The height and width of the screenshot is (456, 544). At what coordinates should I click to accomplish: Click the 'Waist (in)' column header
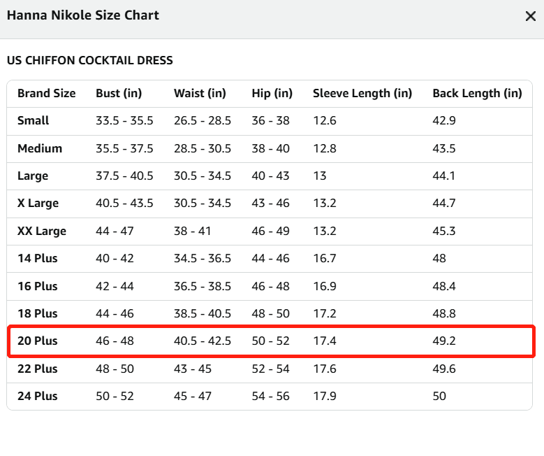(x=200, y=93)
